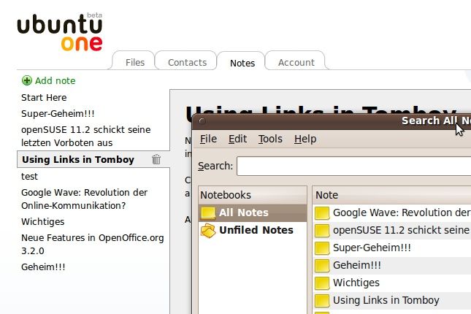This screenshot has height=314, width=471.
Task: Open the Account tab
Action: [296, 62]
